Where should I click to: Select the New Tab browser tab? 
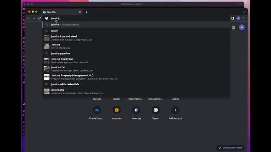[x=62, y=12]
